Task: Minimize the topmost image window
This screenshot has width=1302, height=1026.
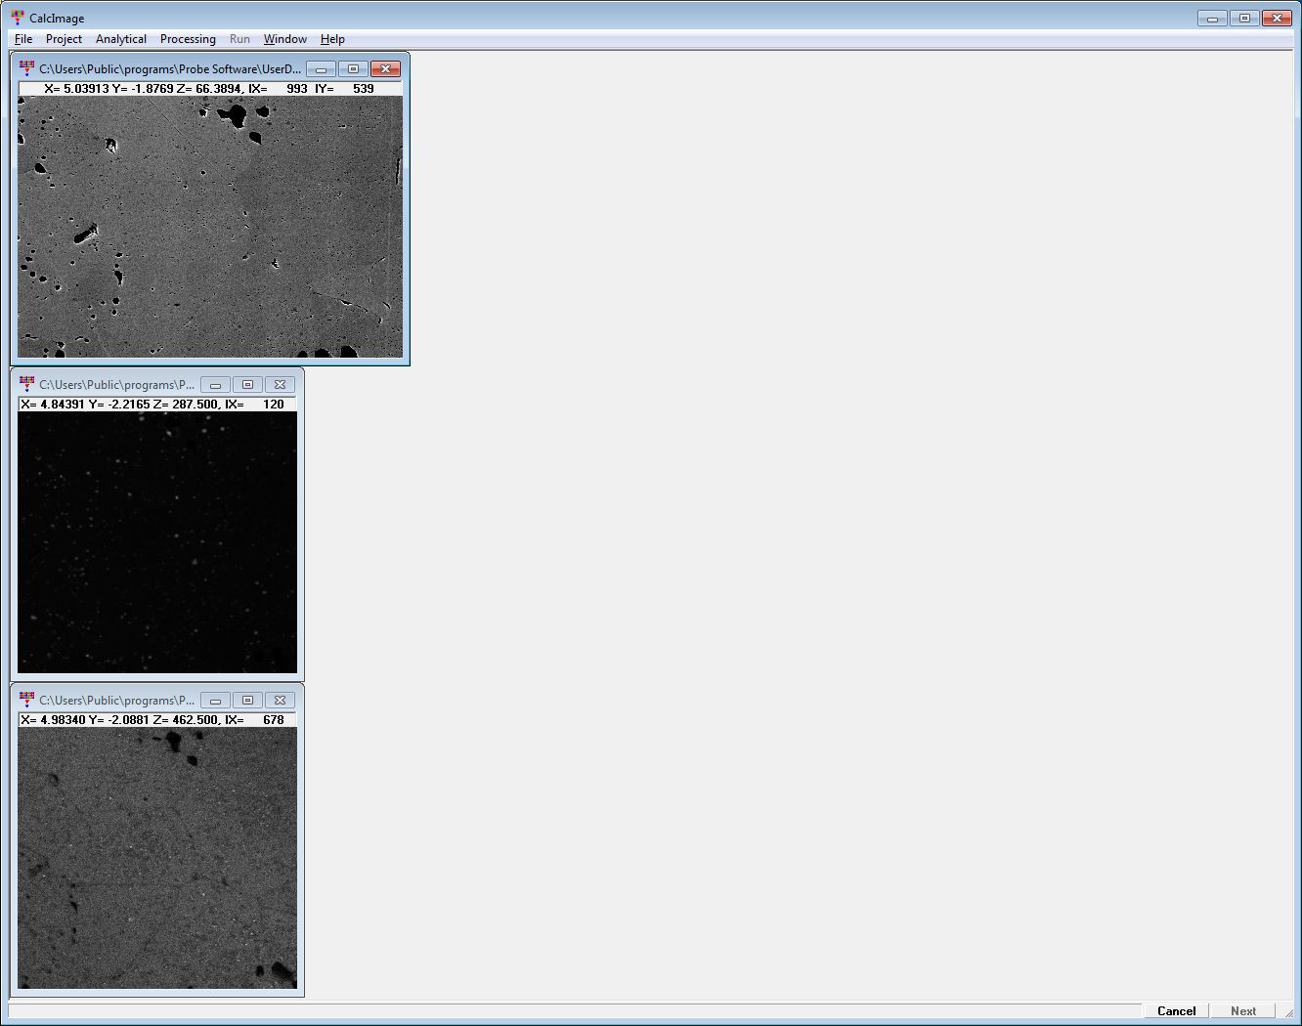Action: 321,69
